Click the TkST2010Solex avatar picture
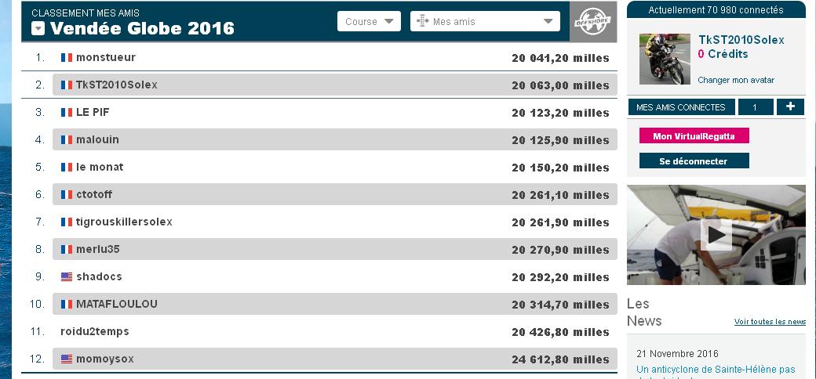 pos(665,59)
